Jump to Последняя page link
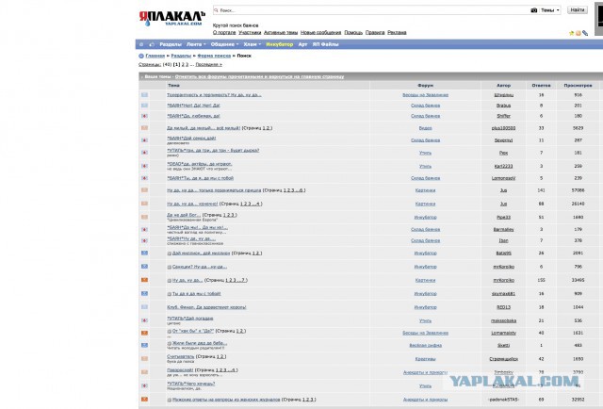This screenshot has height=409, width=603. pyautogui.click(x=208, y=65)
